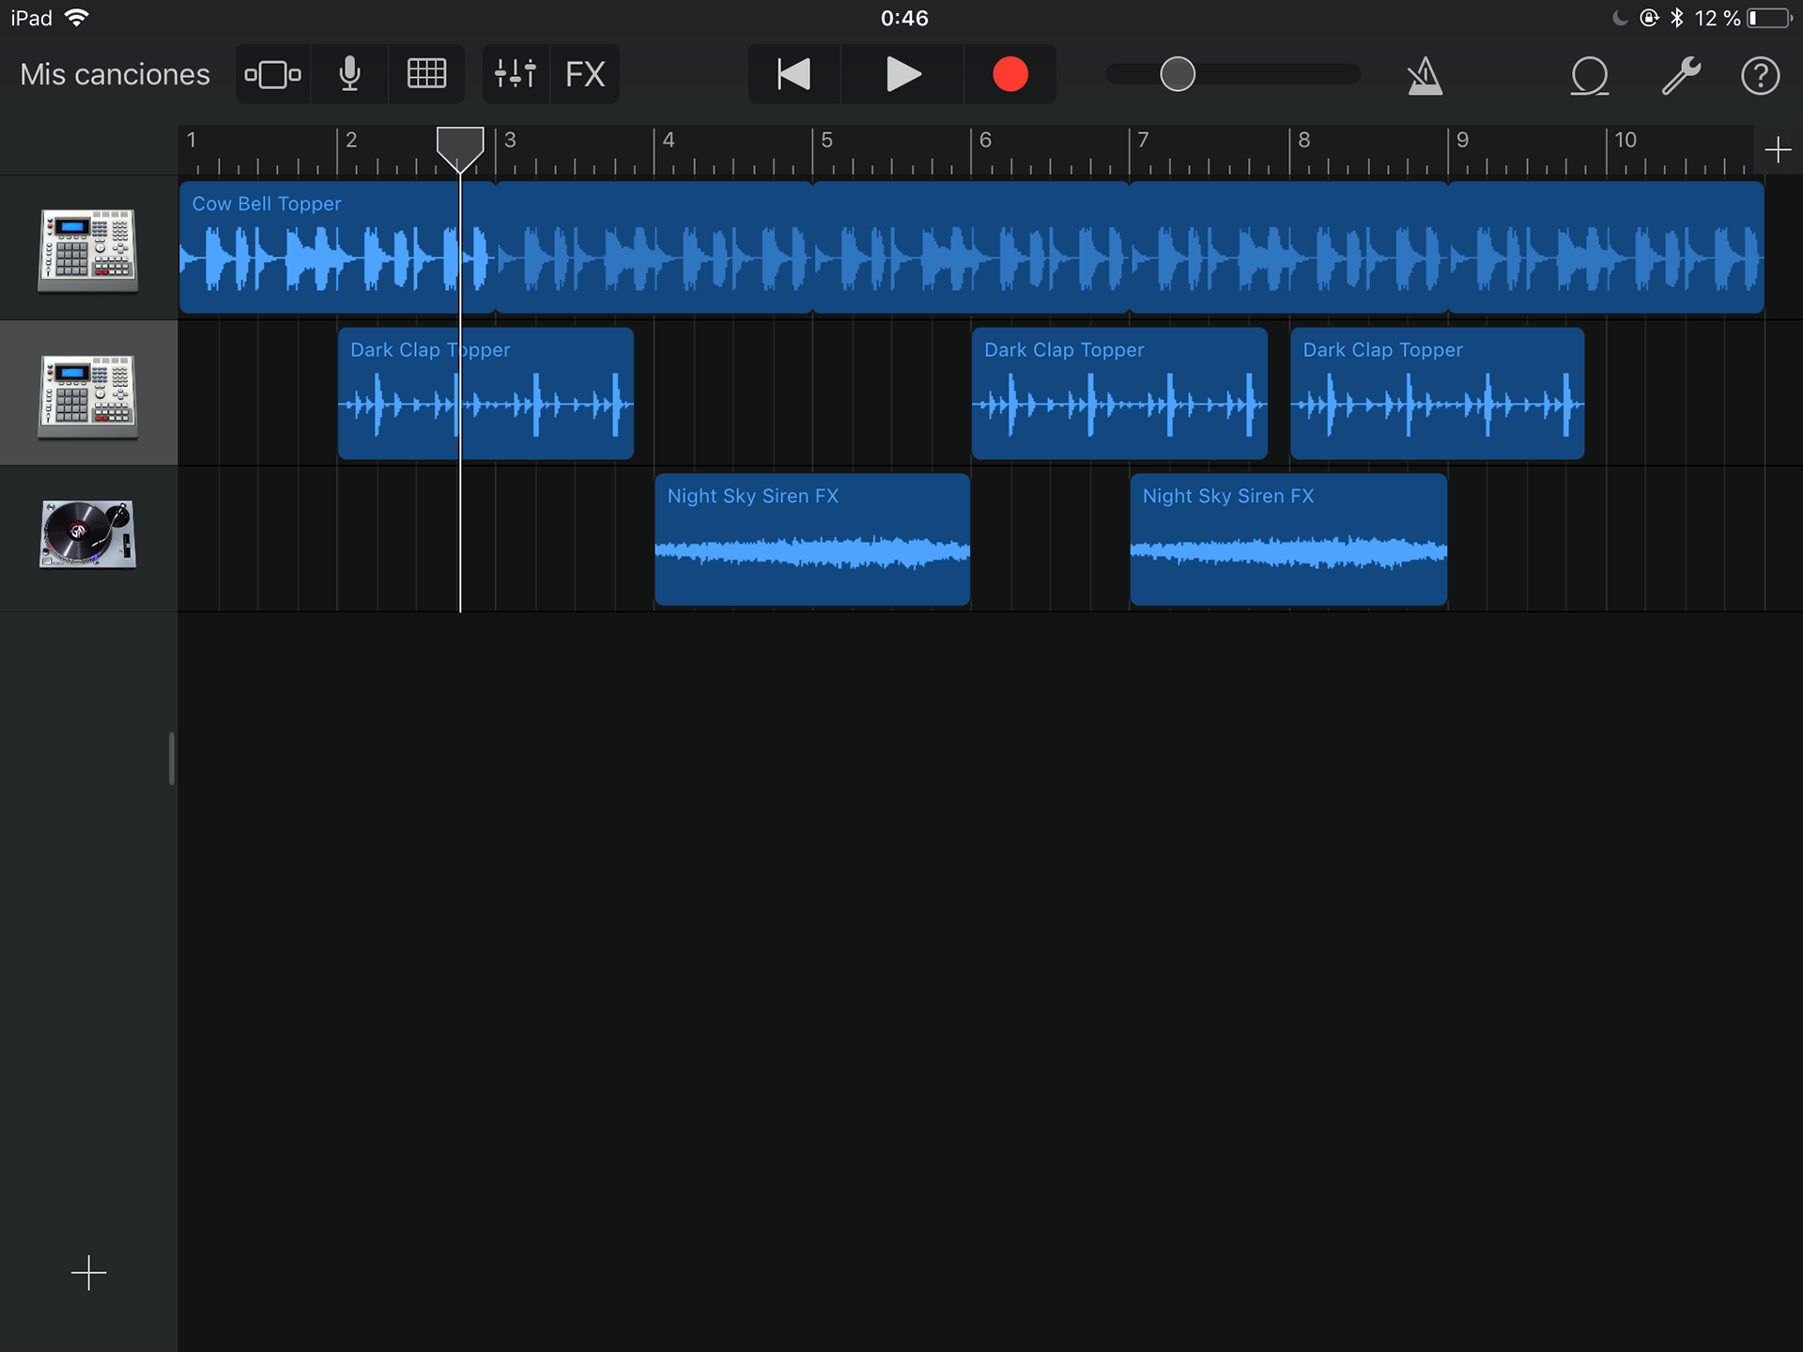Add a new track with plus button
Image resolution: width=1803 pixels, height=1352 pixels.
point(88,1273)
